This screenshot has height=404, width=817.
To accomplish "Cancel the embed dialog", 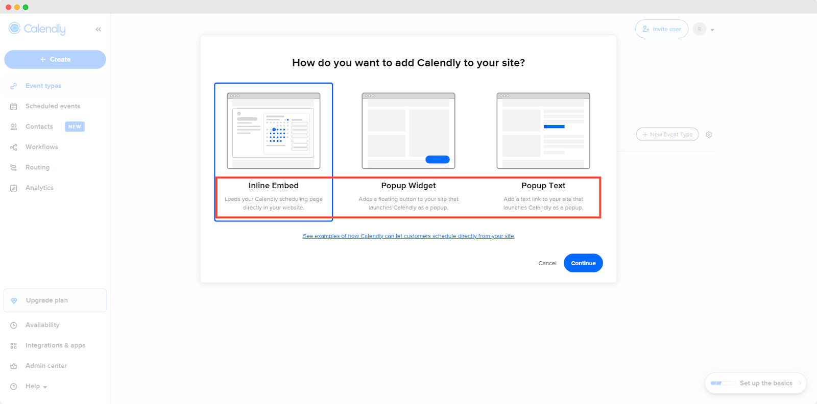I will tap(547, 263).
